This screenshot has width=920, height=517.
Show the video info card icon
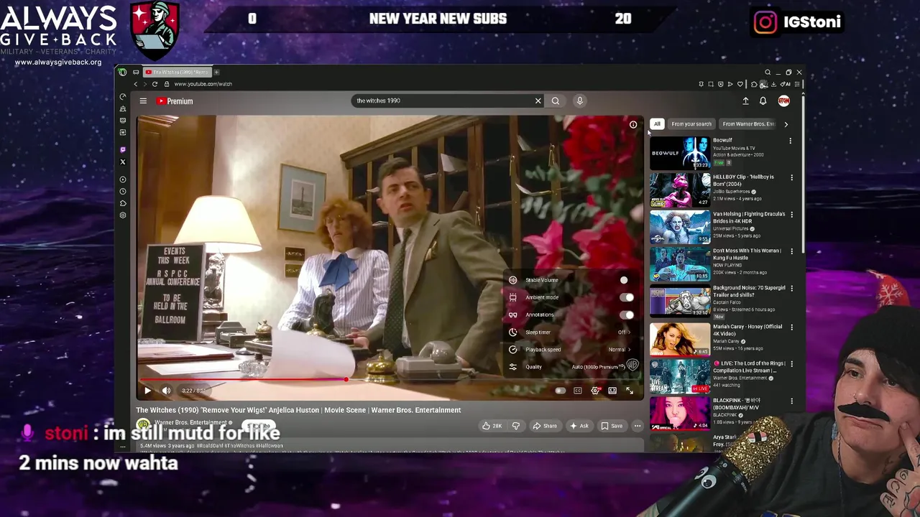pyautogui.click(x=633, y=124)
